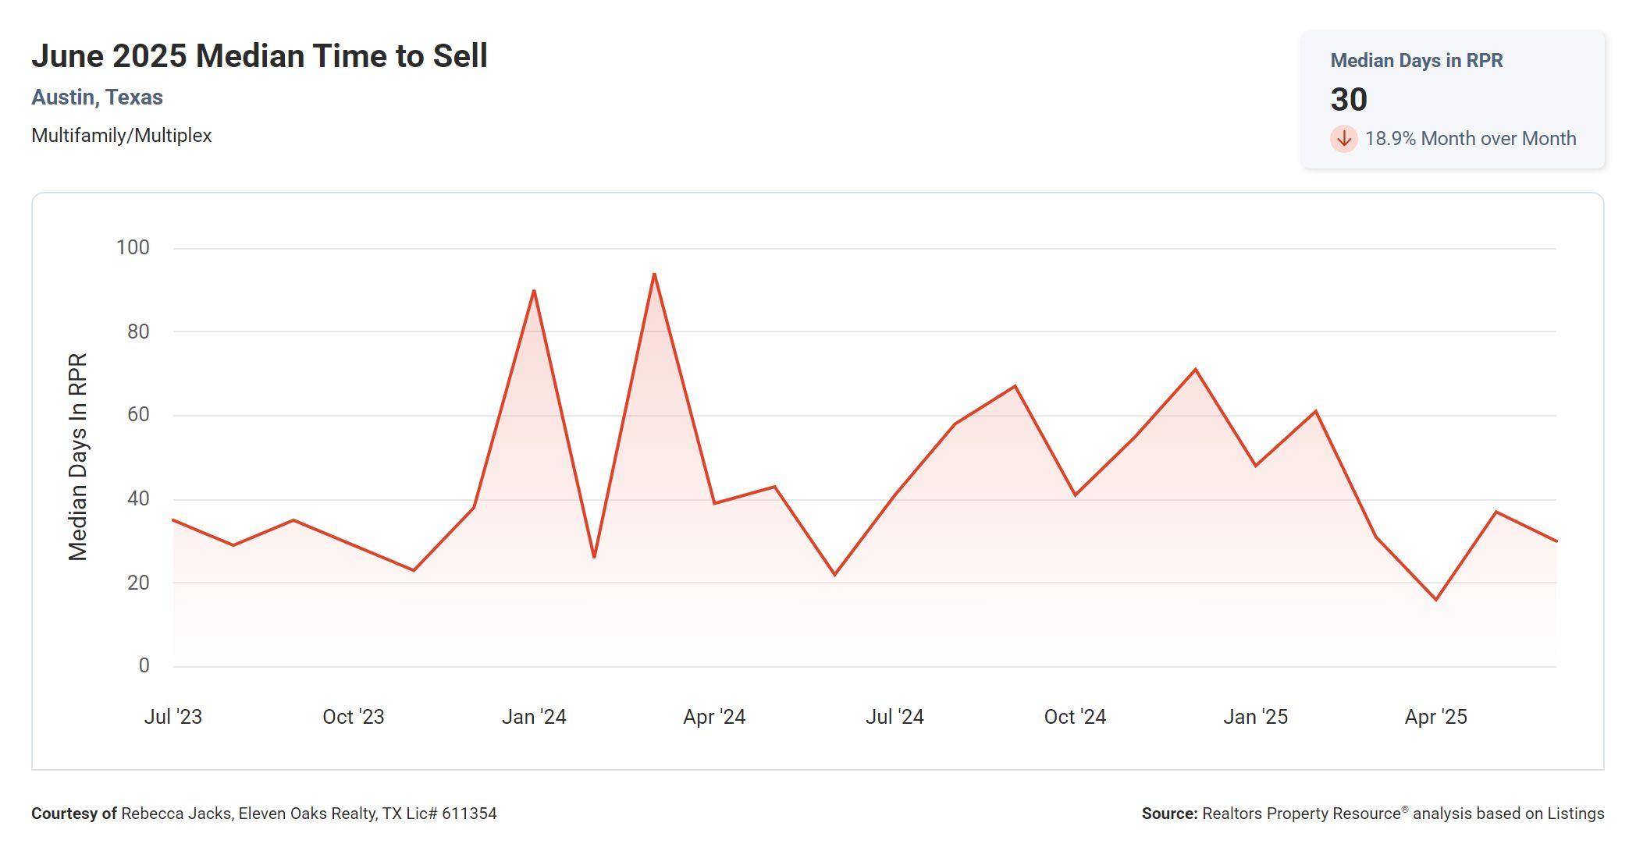Click the "100" y-axis tick label
1636x858 pixels.
[133, 248]
